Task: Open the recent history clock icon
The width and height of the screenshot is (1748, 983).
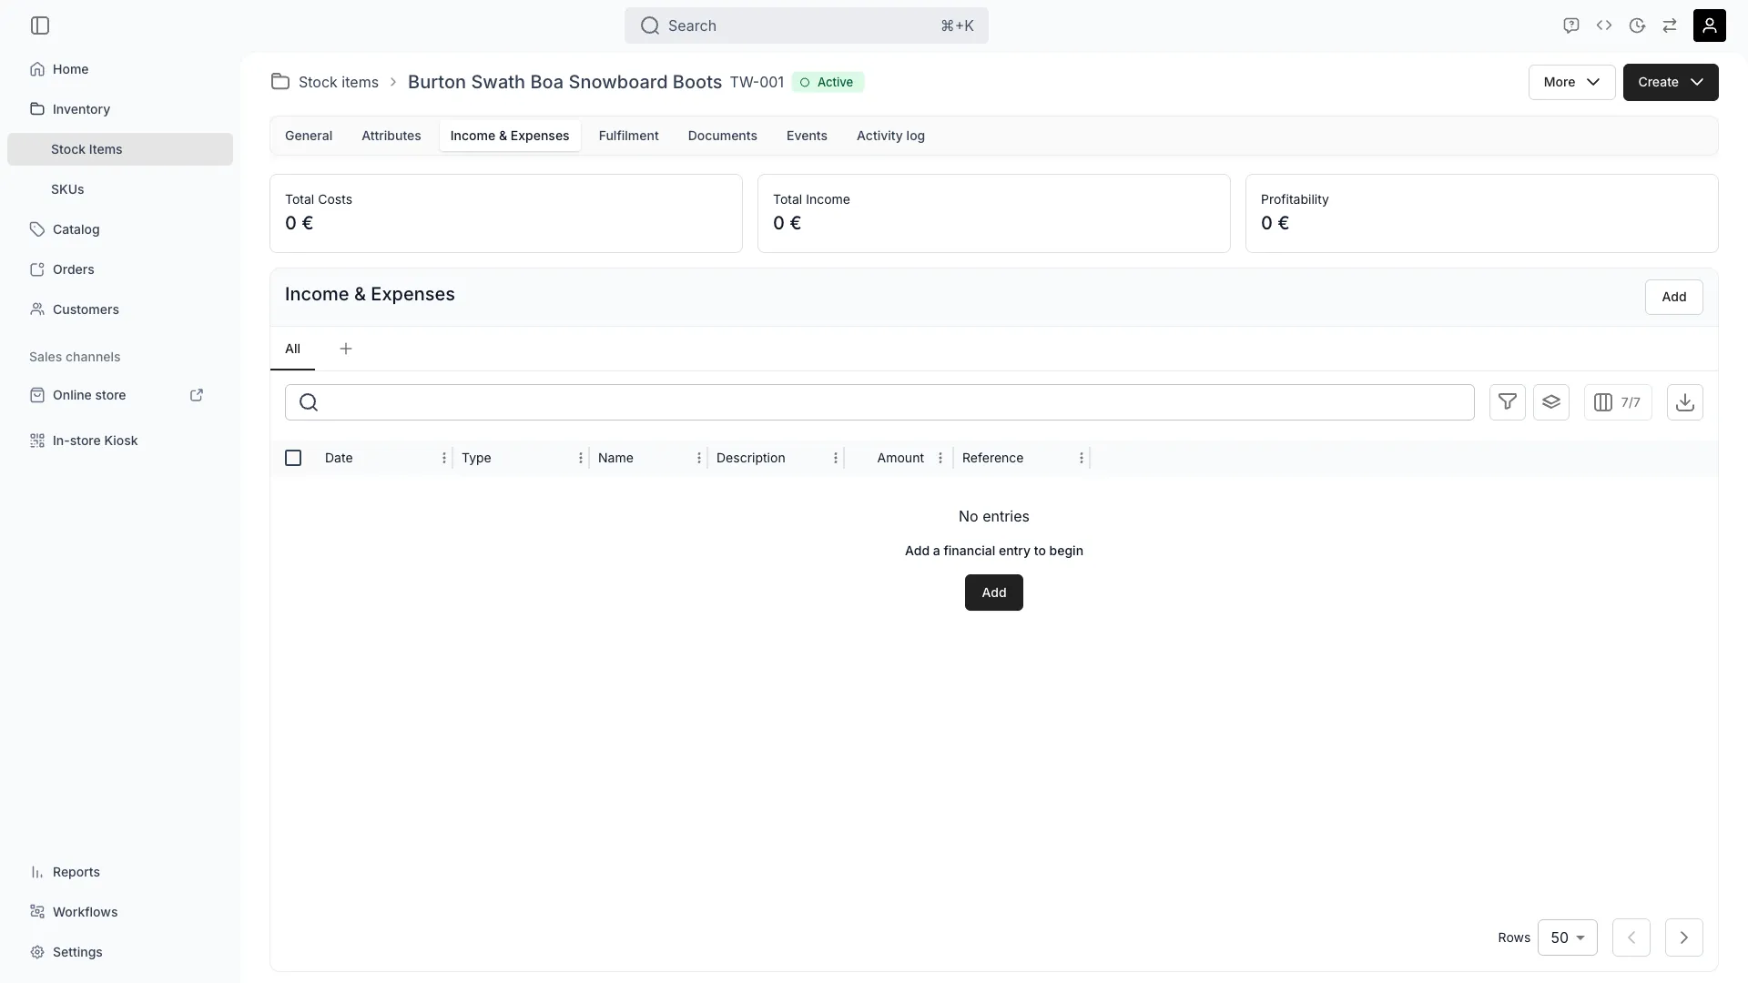Action: coord(1637,25)
